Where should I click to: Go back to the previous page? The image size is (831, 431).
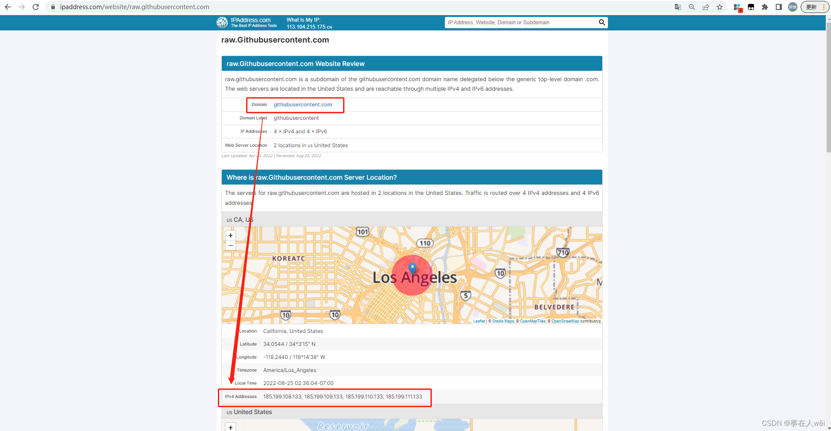coord(8,7)
